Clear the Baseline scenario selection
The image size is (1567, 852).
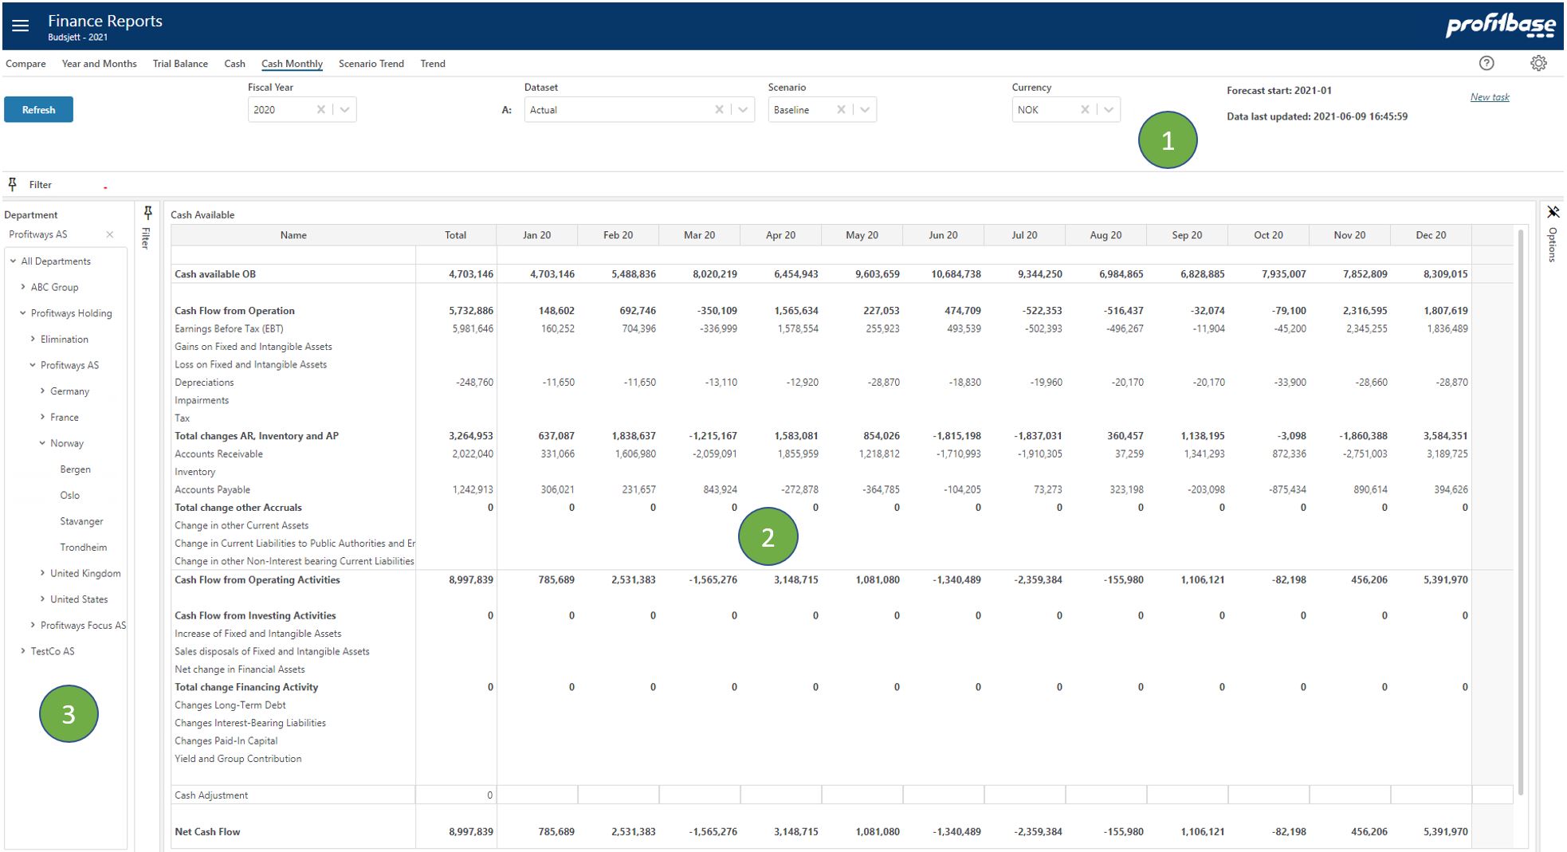point(841,110)
